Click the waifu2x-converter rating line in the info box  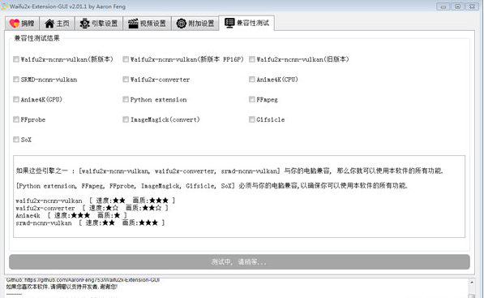[x=92, y=208]
